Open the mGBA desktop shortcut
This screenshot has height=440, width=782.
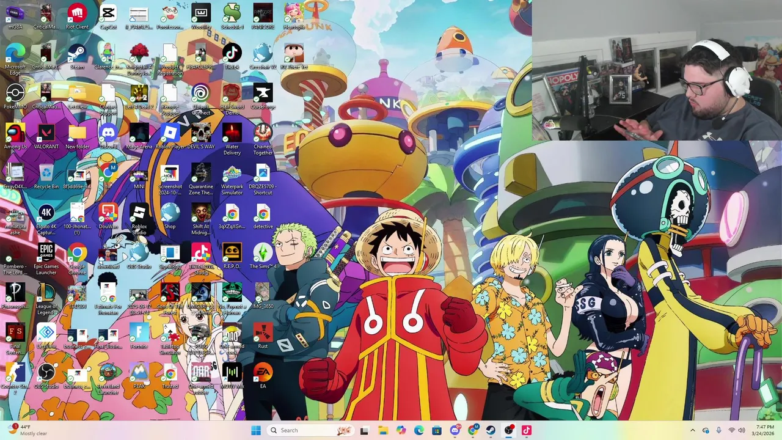[15, 16]
